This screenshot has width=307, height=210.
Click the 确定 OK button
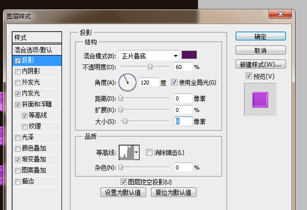pos(260,36)
